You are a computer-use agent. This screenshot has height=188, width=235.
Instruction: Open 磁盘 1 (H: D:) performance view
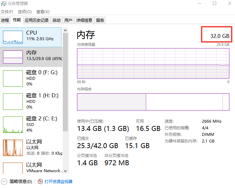click(x=31, y=101)
